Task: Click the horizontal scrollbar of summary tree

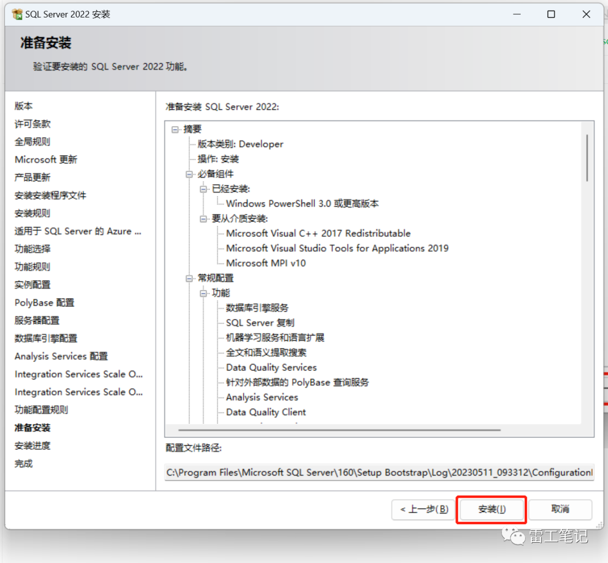Action: [339, 430]
